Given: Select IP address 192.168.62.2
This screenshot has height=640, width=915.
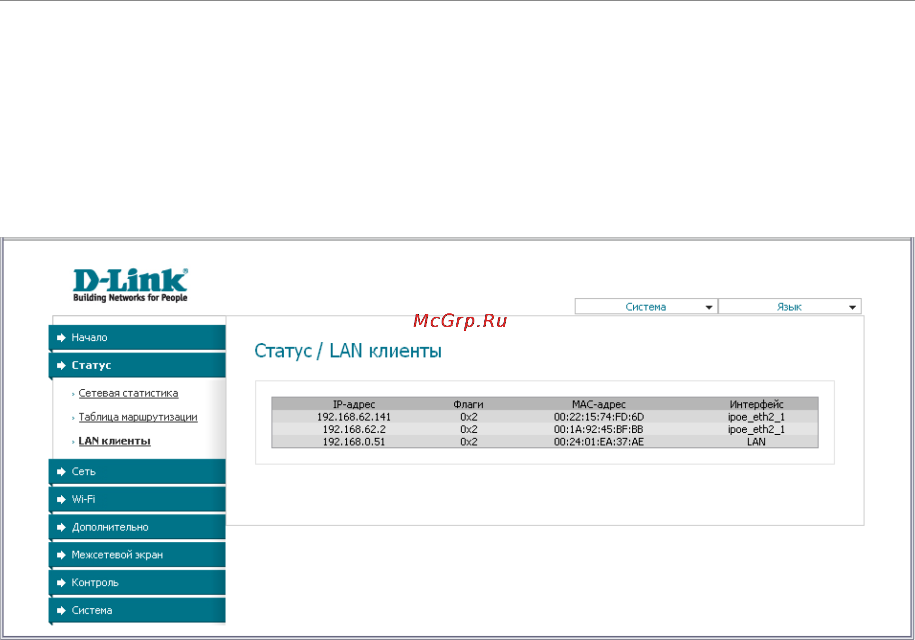Looking at the screenshot, I should [354, 429].
